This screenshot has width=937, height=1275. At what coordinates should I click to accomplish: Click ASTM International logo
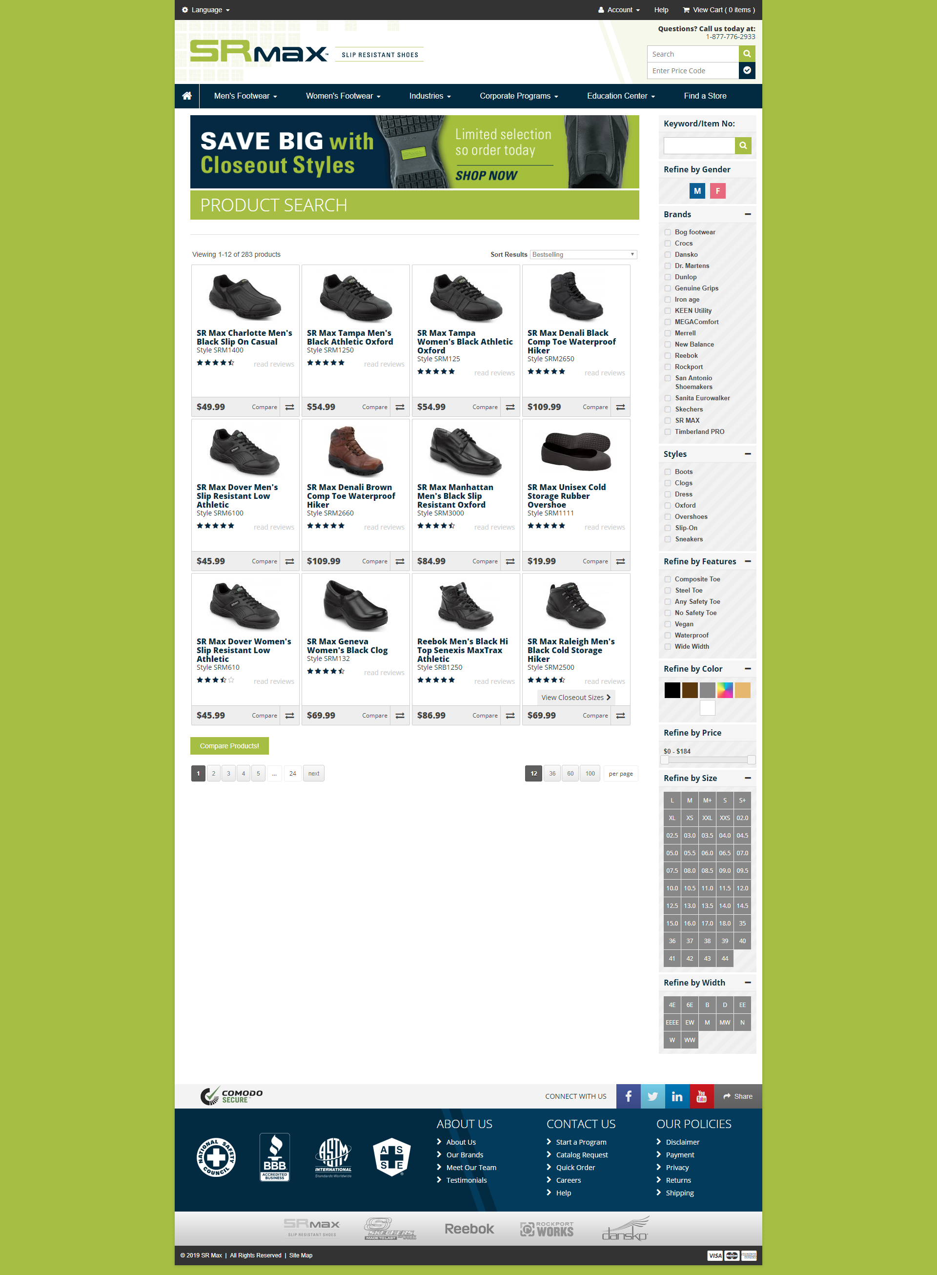coord(333,1157)
